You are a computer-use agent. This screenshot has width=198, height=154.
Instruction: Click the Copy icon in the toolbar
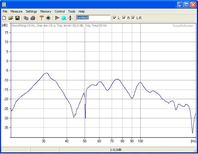(x=26, y=18)
